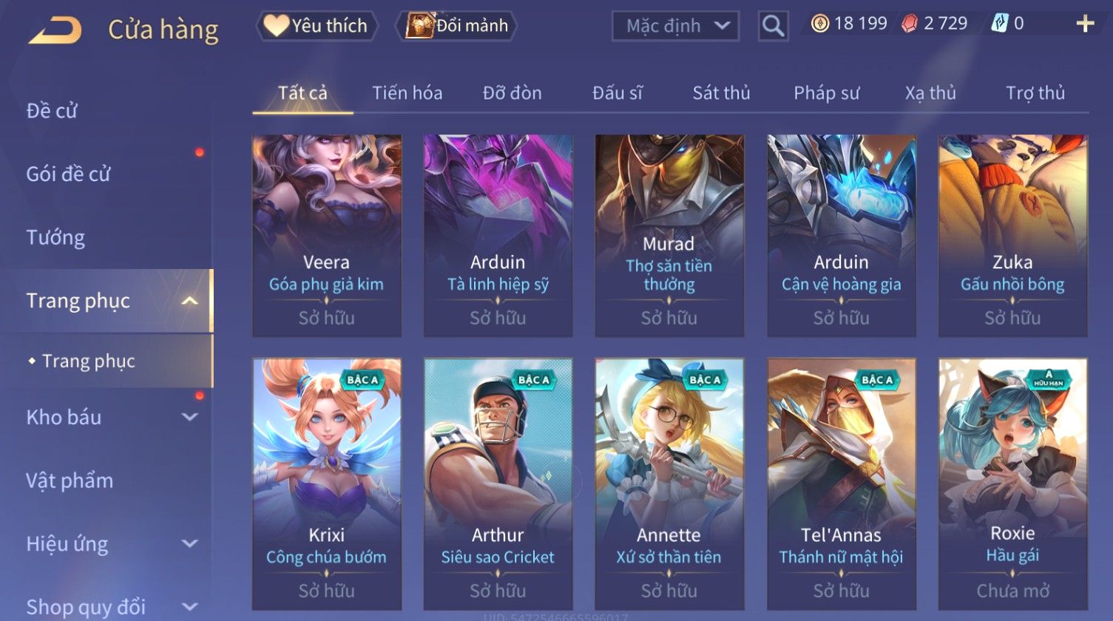
Task: Open Tướng in the sidebar
Action: click(x=55, y=237)
